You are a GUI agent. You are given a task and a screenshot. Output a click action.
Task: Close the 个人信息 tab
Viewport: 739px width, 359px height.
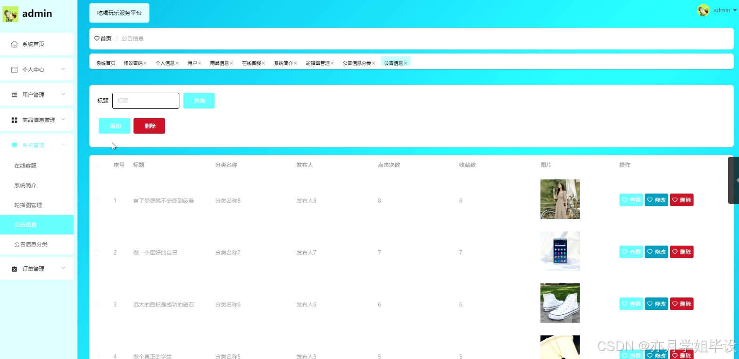[177, 63]
